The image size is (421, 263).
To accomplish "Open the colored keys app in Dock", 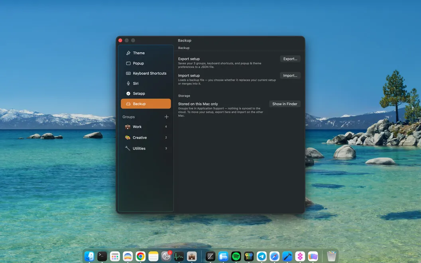I will tap(249, 256).
